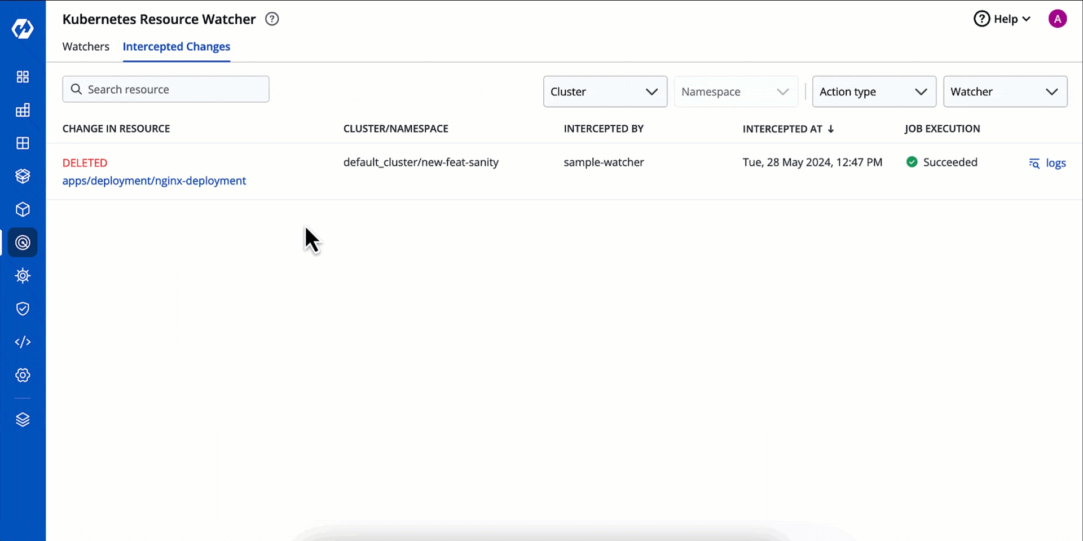Click the bug icon in sidebar
Viewport: 1083px width, 541px height.
(x=23, y=276)
